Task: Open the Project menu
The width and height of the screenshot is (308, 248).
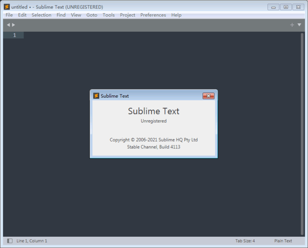Action: pos(128,15)
